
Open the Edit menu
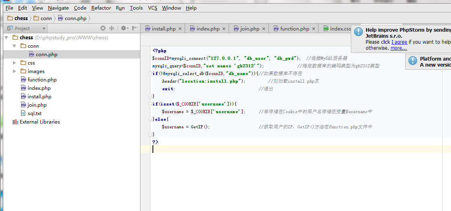click(23, 8)
